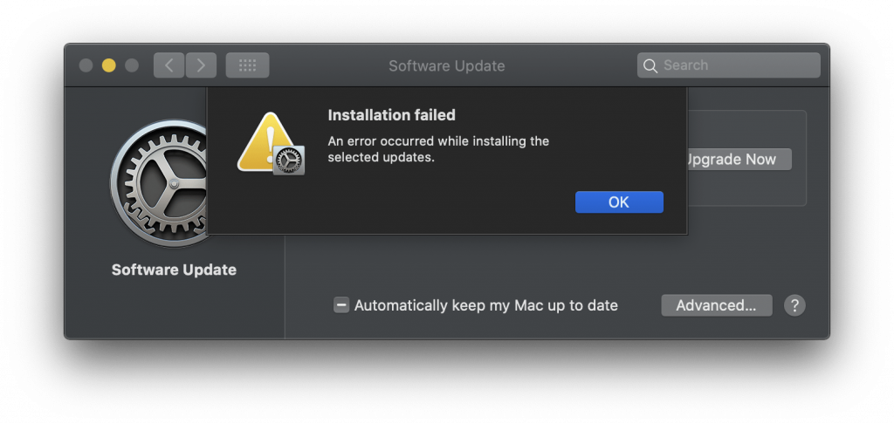This screenshot has height=424, width=894.
Task: Focus the Search field in the toolbar
Action: pos(729,65)
